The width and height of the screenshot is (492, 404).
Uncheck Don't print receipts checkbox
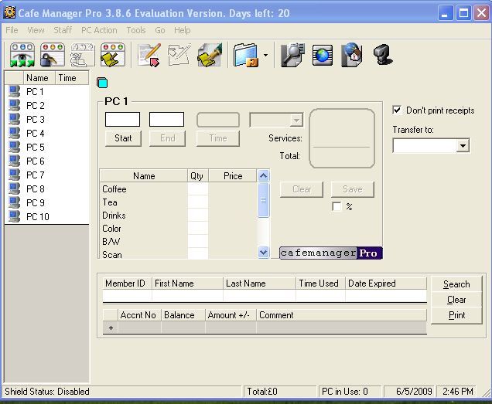(x=397, y=110)
